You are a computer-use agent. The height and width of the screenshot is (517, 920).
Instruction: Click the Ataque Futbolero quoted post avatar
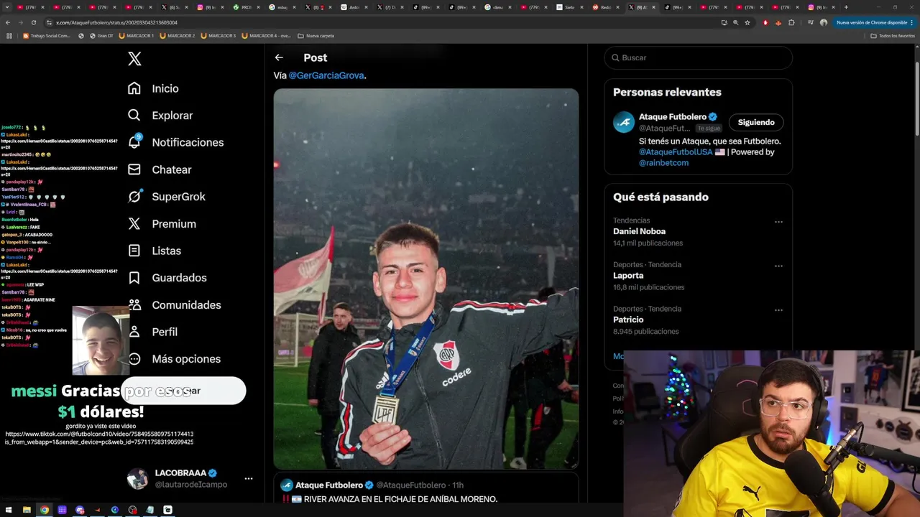[x=287, y=485]
